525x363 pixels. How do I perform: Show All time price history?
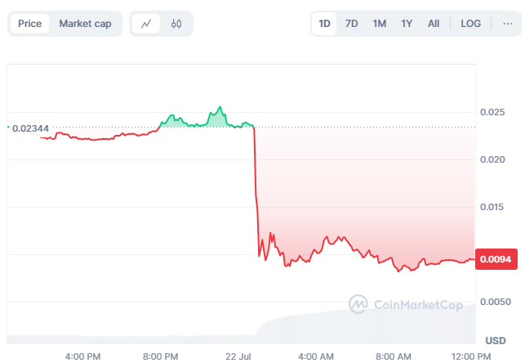click(434, 24)
